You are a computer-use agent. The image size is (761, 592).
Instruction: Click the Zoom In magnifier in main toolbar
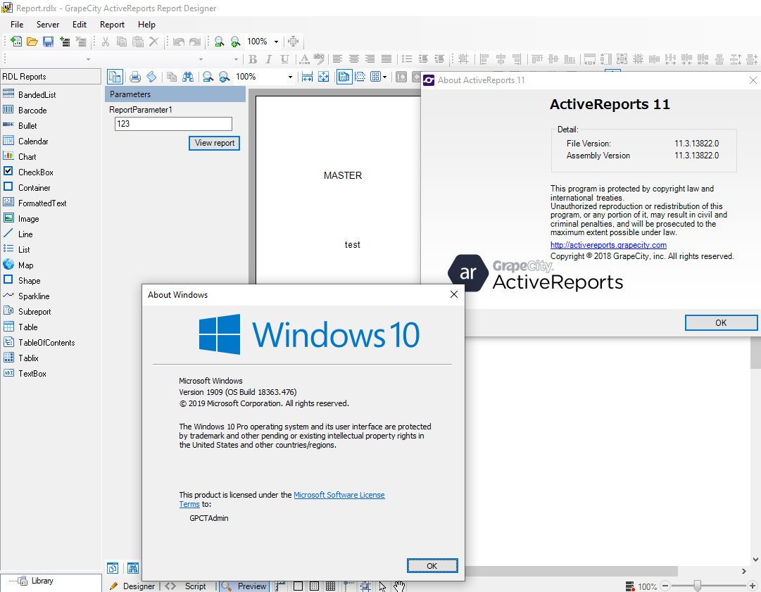[x=235, y=42]
